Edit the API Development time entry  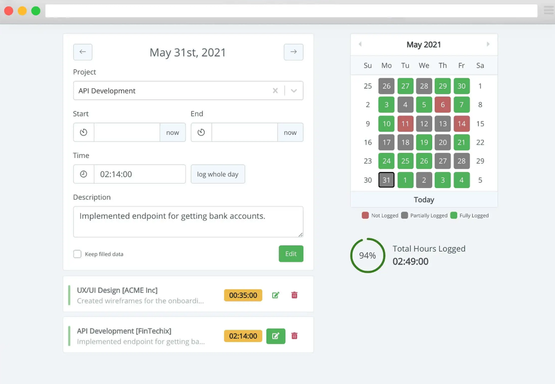(276, 336)
